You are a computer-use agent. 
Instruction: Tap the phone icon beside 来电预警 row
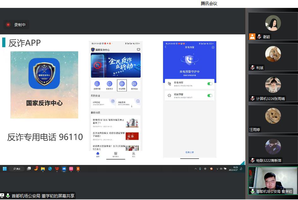pyautogui.click(x=169, y=84)
